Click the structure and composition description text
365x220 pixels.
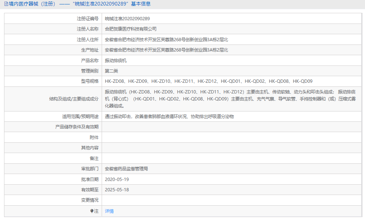230,99
